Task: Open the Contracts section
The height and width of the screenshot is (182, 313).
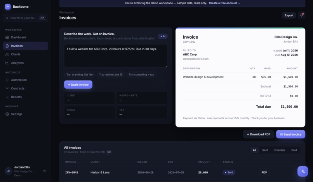Action: (25, 88)
